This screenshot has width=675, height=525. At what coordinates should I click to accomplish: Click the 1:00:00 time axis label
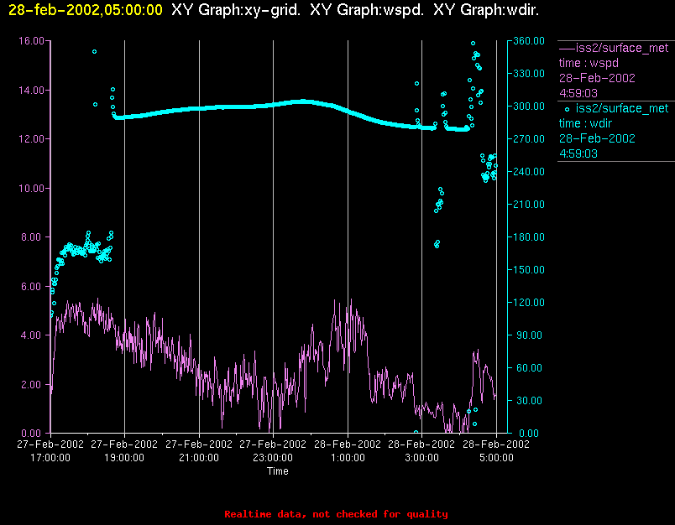(x=348, y=458)
